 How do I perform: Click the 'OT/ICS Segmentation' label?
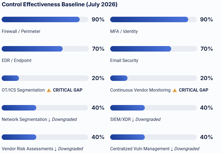point(23,90)
